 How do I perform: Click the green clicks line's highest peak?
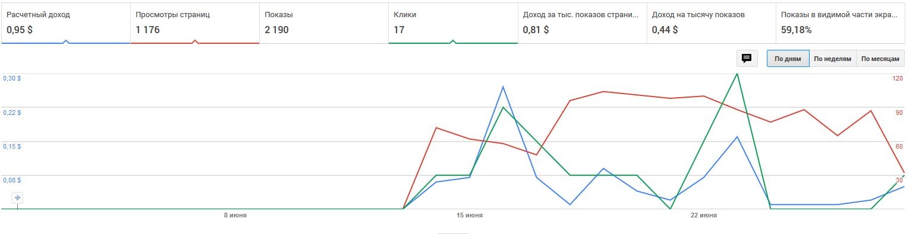click(738, 74)
